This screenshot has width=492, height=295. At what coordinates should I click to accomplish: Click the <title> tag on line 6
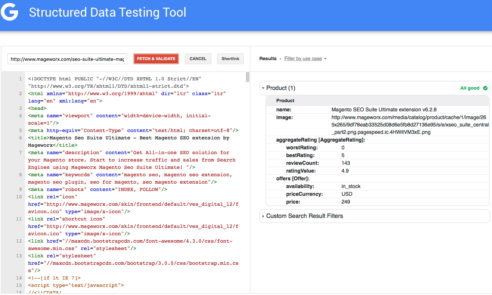129,142
